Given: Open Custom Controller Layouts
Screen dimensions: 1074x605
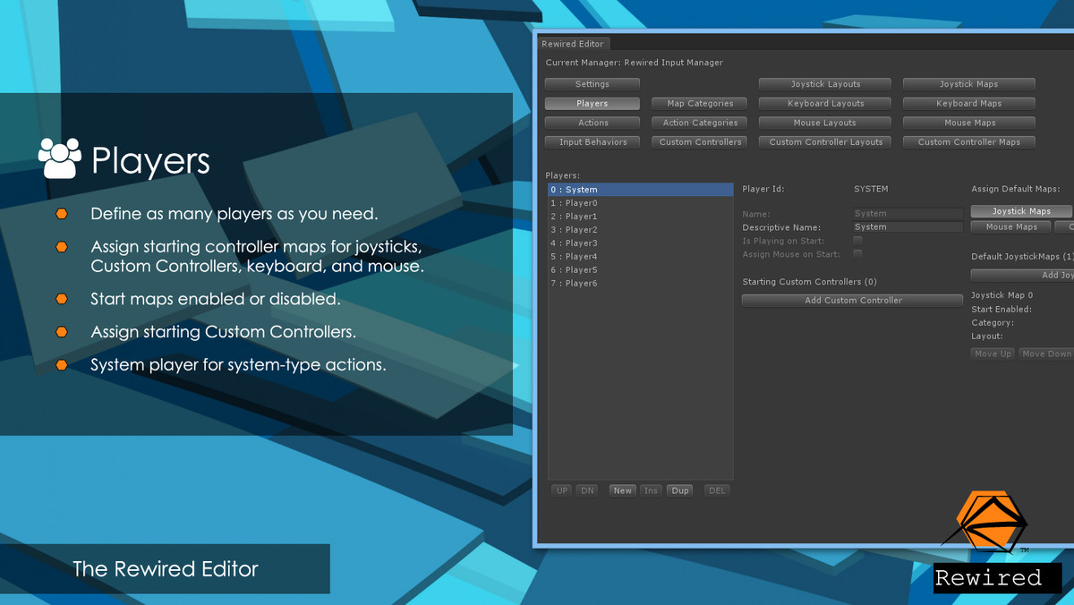Looking at the screenshot, I should point(825,142).
